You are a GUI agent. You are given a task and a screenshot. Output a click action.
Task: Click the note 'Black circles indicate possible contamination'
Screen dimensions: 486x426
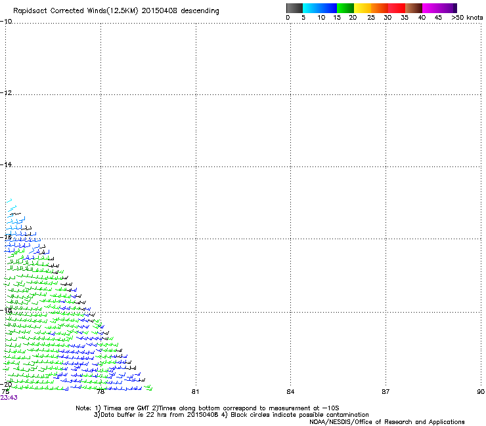pyautogui.click(x=299, y=415)
